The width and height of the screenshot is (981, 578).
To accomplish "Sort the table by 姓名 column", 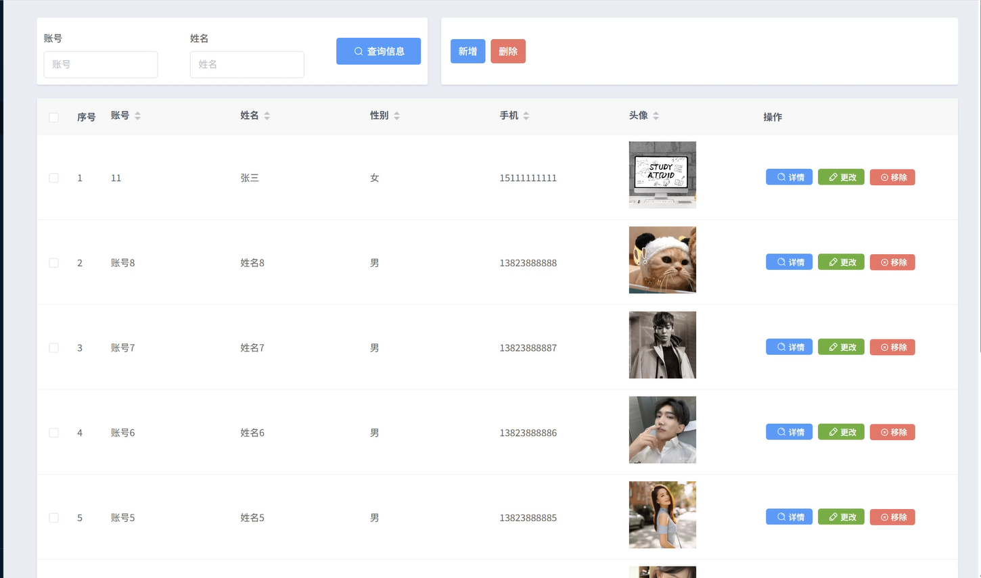I will tap(267, 116).
